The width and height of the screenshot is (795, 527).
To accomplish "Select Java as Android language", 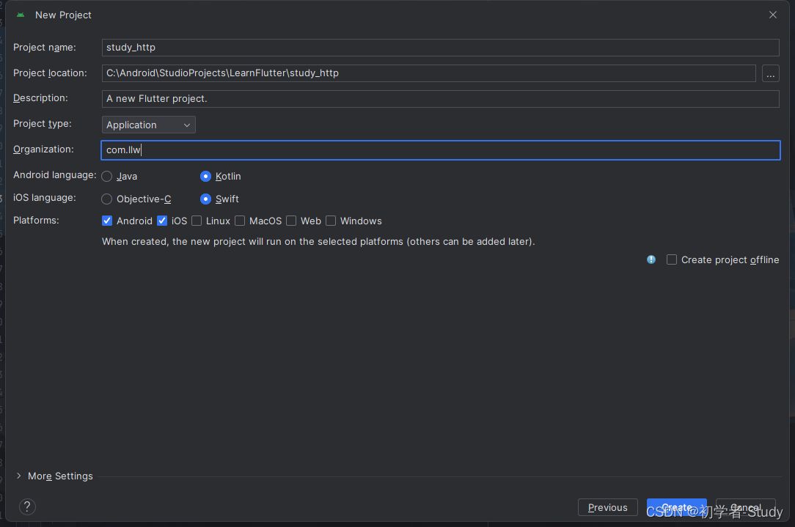I will pos(107,177).
